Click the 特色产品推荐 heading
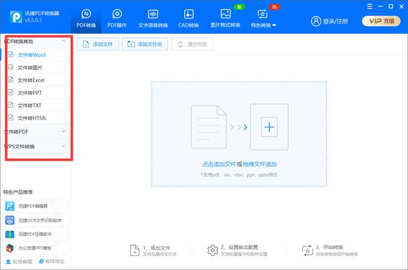The image size is (408, 270). (18, 192)
